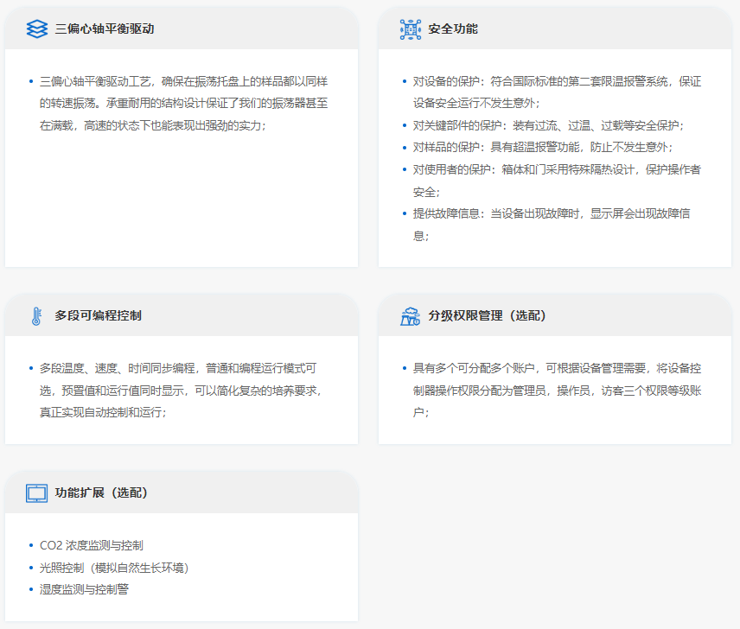Click the monitor icon beside 功能扩展（选配）

point(36,493)
